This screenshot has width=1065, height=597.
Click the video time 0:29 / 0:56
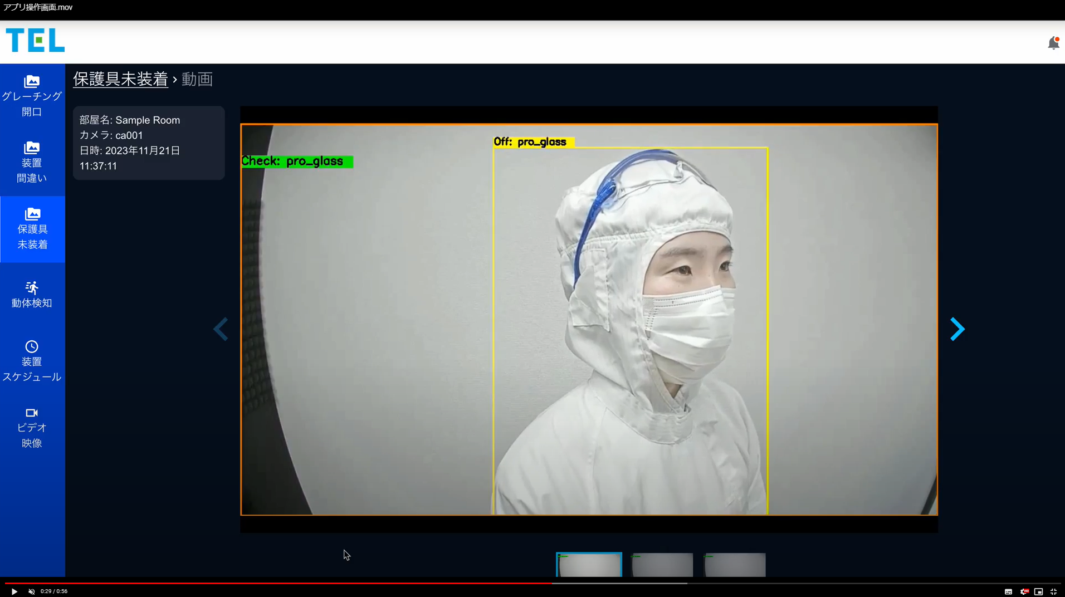point(54,591)
